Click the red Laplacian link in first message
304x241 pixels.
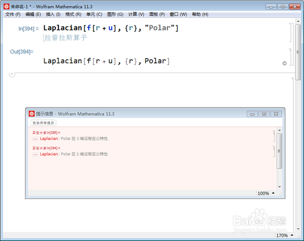[49, 139]
